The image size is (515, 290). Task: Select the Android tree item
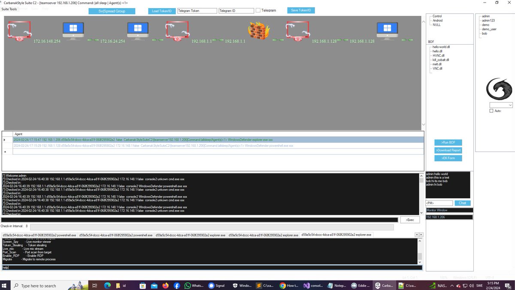click(x=437, y=20)
